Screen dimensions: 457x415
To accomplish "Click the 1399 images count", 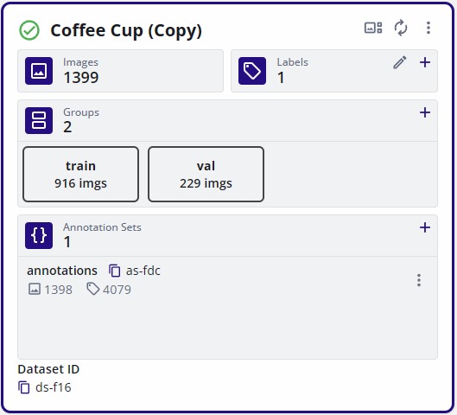I will pyautogui.click(x=81, y=78).
